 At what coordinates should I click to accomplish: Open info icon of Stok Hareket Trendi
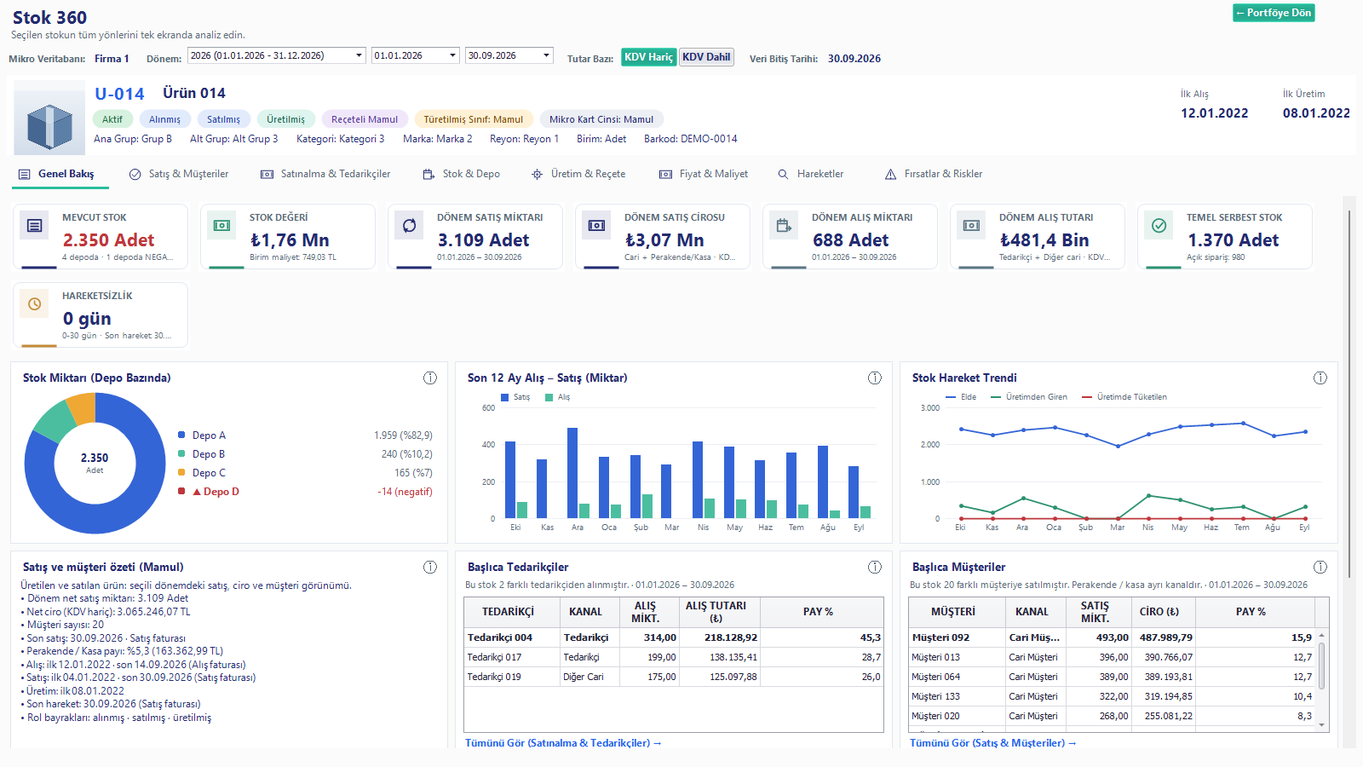click(x=1320, y=378)
